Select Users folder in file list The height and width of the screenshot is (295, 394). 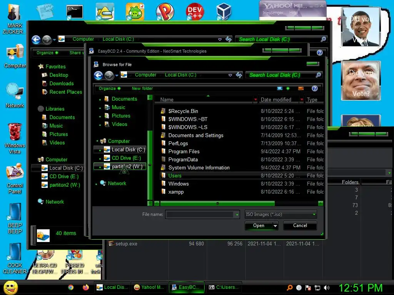pos(175,176)
